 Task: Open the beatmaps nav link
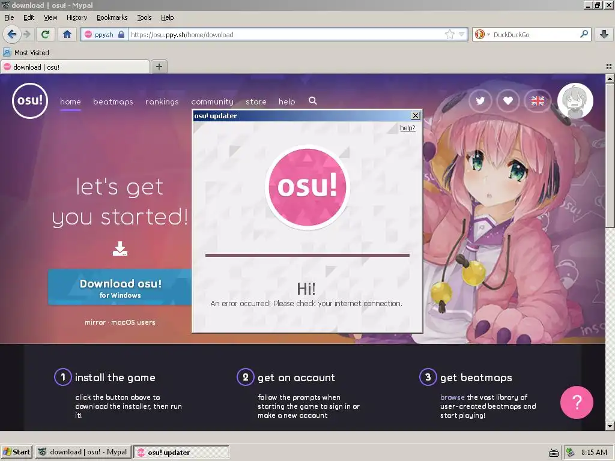click(113, 101)
